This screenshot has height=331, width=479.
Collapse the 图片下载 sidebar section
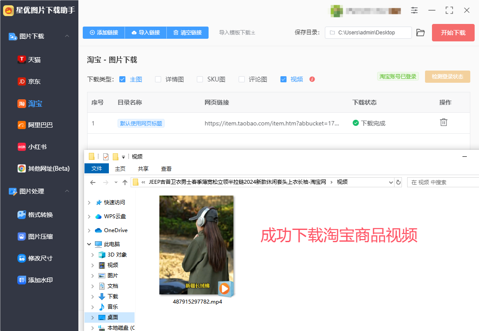[67, 36]
